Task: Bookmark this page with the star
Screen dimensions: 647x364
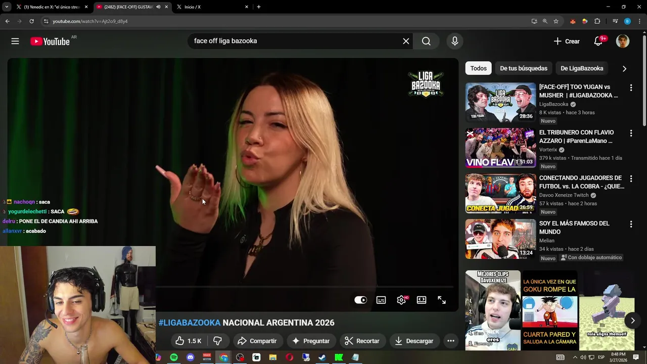Action: (x=556, y=21)
